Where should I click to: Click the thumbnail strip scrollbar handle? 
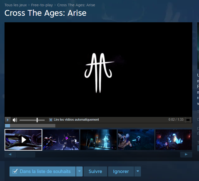pyautogui.click(x=26, y=154)
